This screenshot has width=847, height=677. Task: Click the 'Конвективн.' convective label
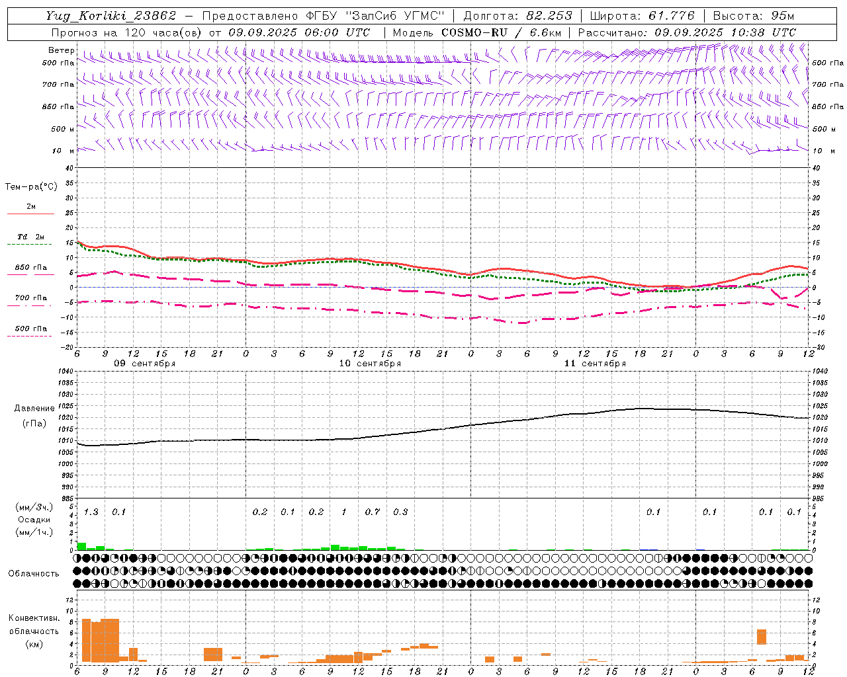(34, 618)
